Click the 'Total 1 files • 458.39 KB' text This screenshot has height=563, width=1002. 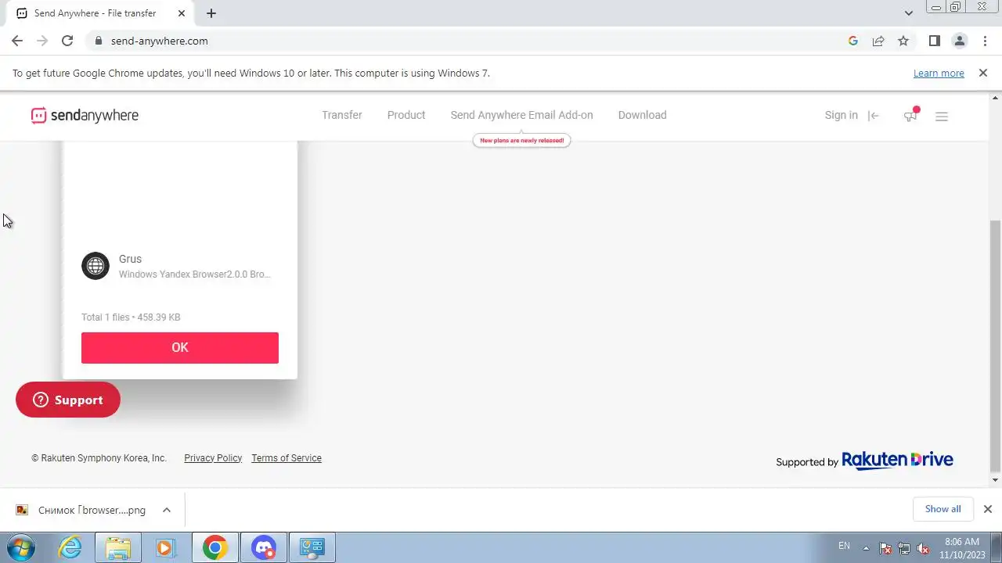coord(131,317)
